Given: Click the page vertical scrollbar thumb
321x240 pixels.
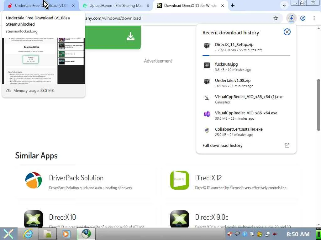Looking at the screenshot, I should [x=318, y=105].
